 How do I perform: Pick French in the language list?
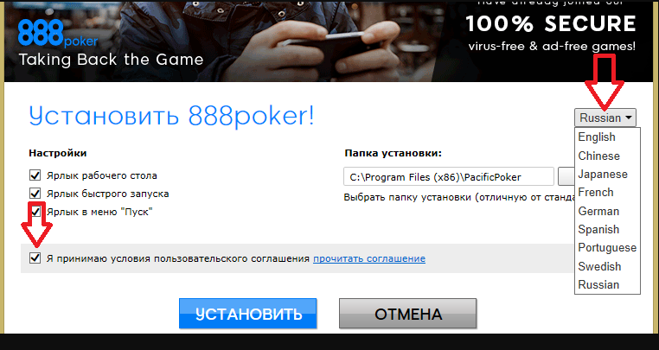click(596, 193)
